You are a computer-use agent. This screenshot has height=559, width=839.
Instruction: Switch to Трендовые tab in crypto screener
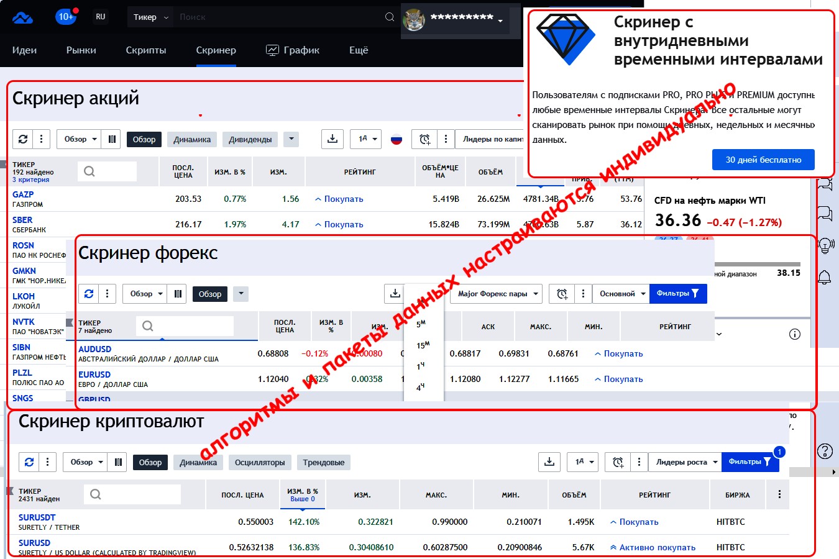click(x=324, y=462)
